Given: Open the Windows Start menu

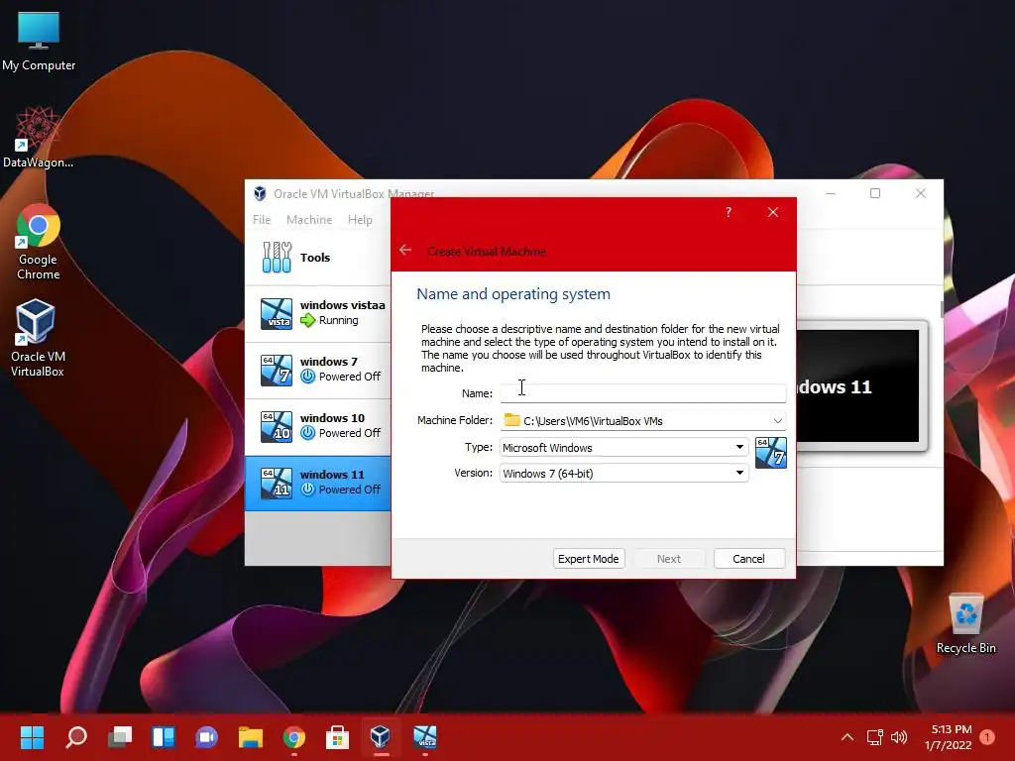Looking at the screenshot, I should point(32,737).
